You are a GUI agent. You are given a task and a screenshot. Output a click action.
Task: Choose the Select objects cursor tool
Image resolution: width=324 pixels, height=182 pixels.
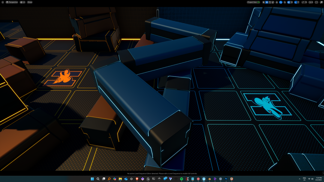tap(264, 2)
